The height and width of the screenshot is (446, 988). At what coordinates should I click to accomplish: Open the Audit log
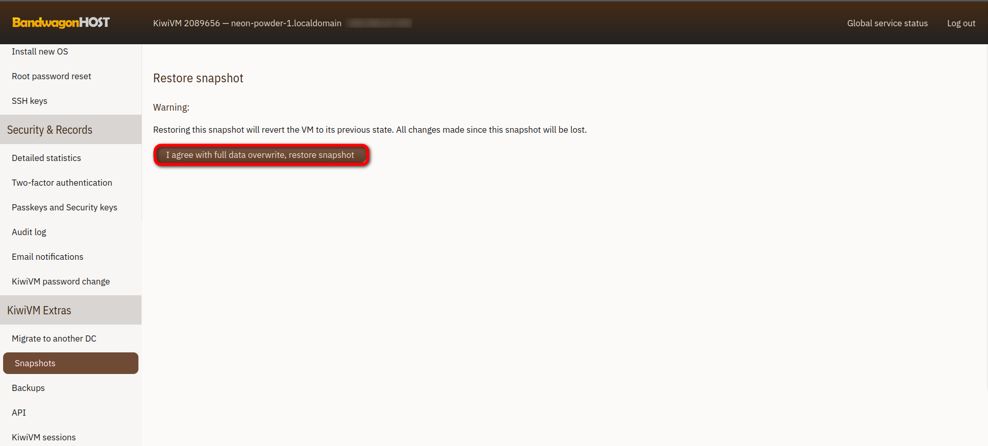(x=29, y=232)
